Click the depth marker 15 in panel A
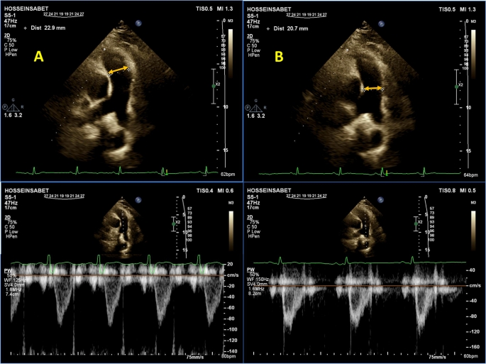486x364 pixels. pos(226,150)
